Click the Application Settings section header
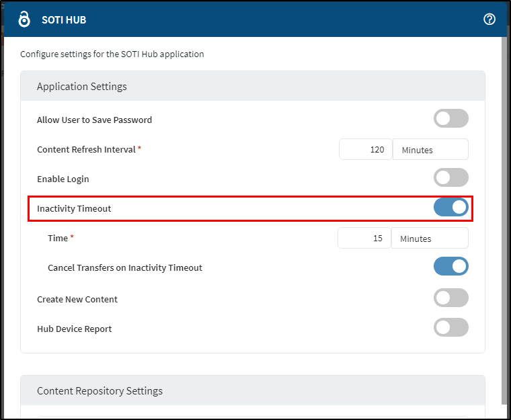The width and height of the screenshot is (511, 420). 253,86
